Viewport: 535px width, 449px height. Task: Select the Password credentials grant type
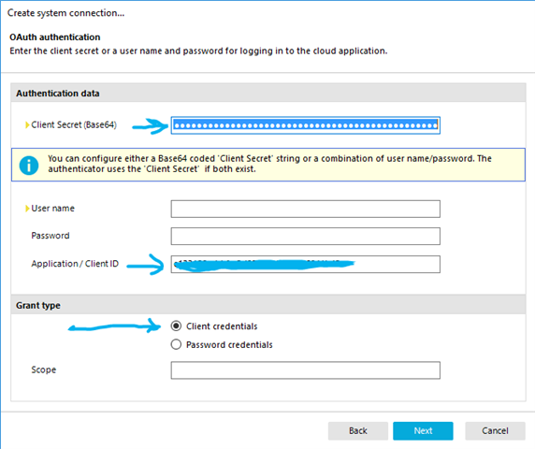[176, 344]
